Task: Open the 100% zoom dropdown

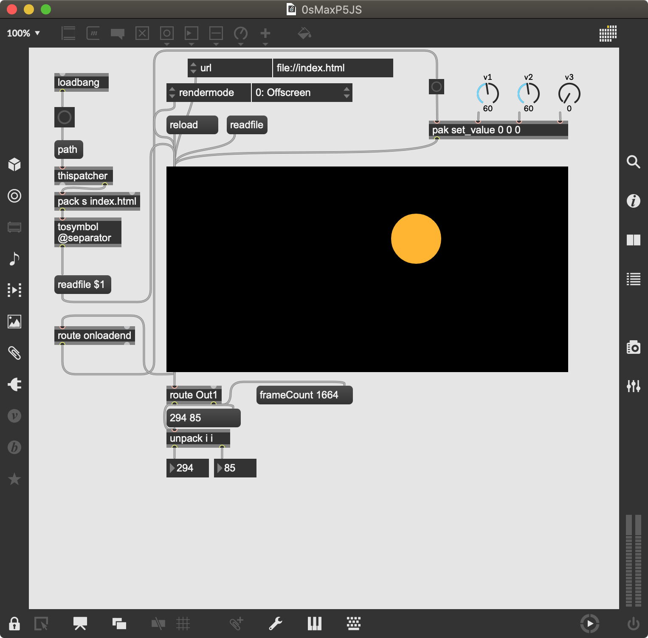Action: [x=24, y=33]
